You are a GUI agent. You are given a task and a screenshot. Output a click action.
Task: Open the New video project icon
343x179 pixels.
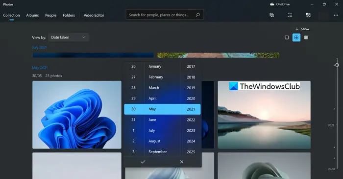point(271,15)
